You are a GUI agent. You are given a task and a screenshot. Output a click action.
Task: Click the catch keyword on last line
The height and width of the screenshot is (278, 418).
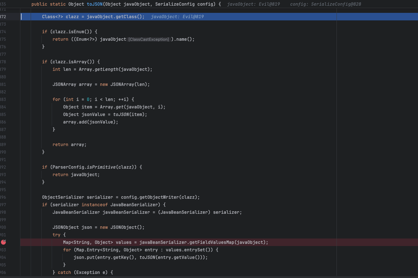tap(64, 272)
